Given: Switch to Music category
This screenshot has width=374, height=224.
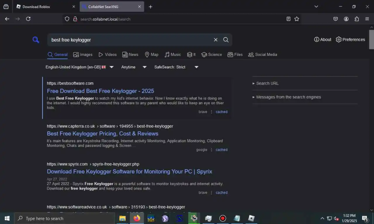Looking at the screenshot, I should (x=173, y=55).
